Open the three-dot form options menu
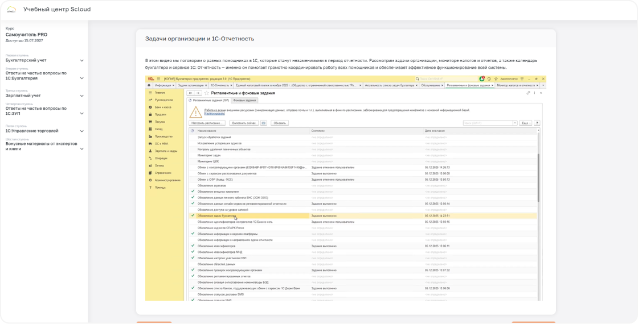 [534, 93]
